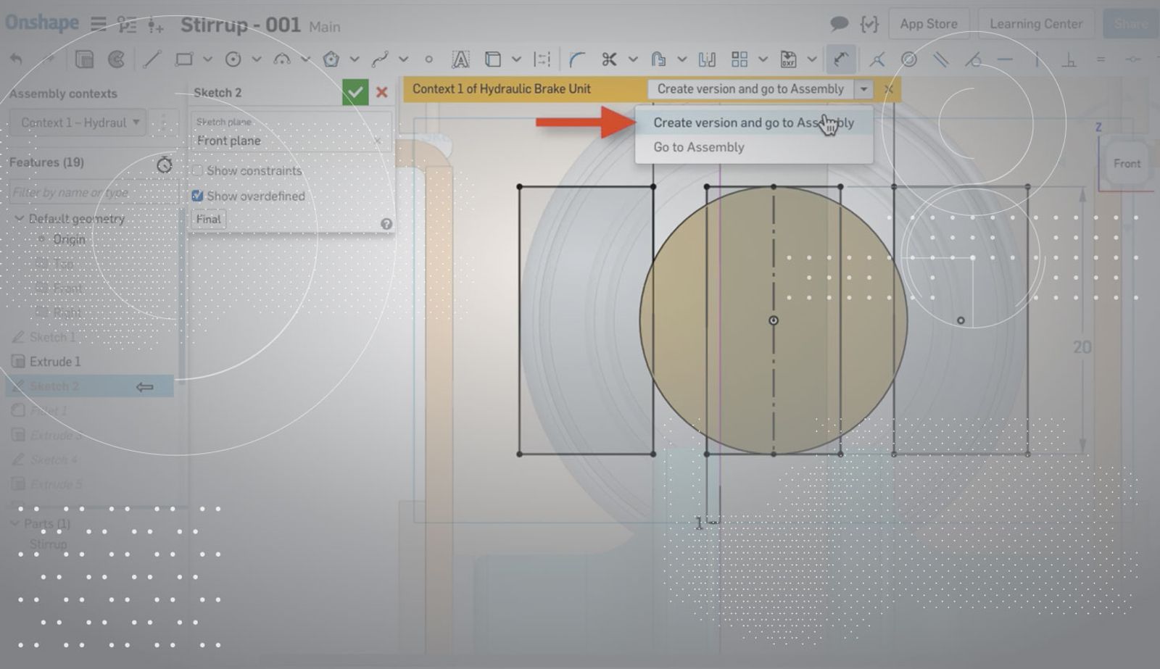Apply the Concentric constraint

[x=908, y=59]
